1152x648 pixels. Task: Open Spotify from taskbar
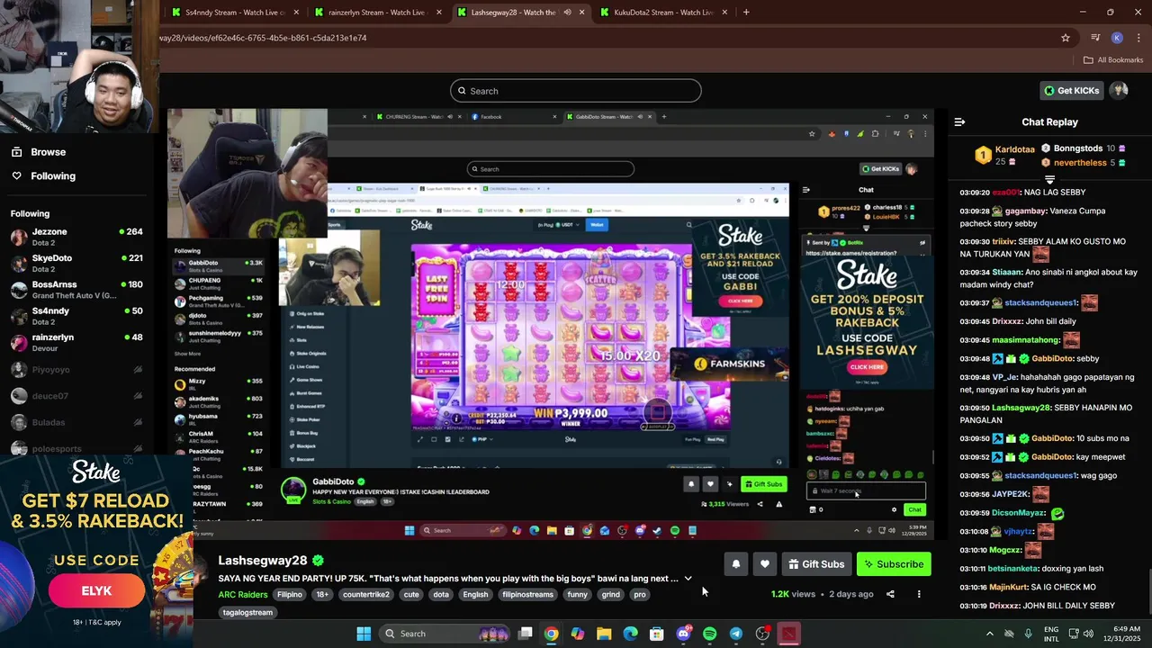pyautogui.click(x=709, y=634)
